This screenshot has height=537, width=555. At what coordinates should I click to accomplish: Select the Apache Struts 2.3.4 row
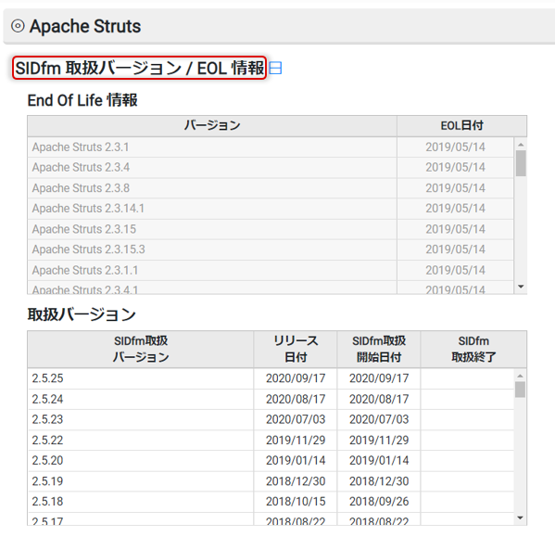271,167
